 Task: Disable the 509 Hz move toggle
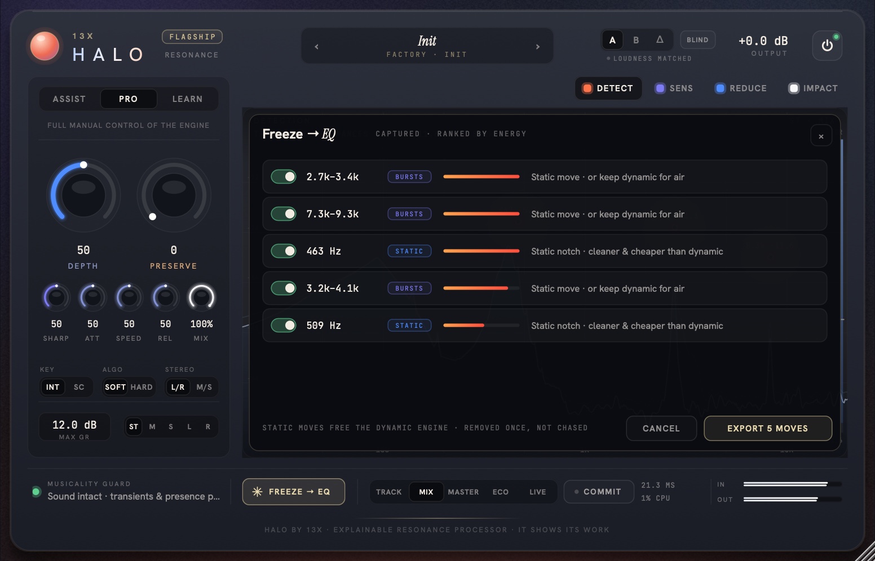(x=284, y=326)
